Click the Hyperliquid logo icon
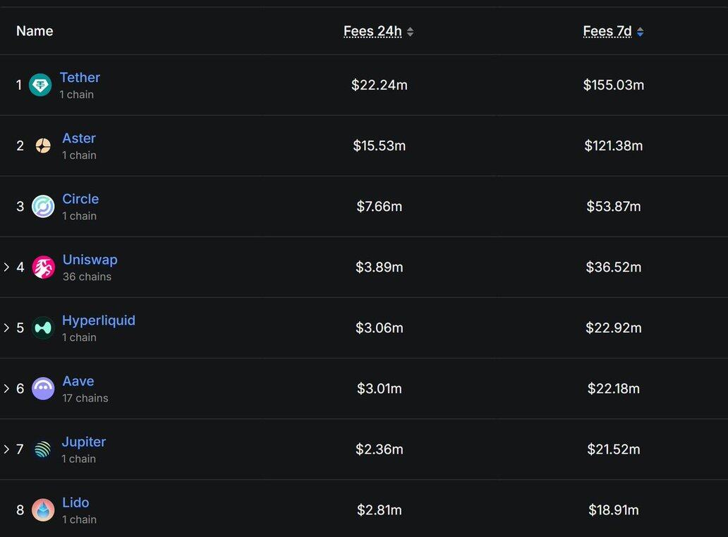Image resolution: width=728 pixels, height=537 pixels. pos(43,328)
